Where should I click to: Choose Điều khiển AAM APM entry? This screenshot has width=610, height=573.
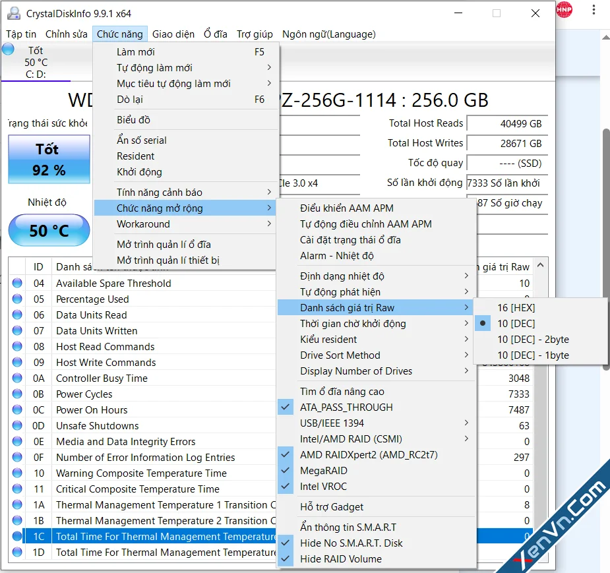click(x=377, y=208)
